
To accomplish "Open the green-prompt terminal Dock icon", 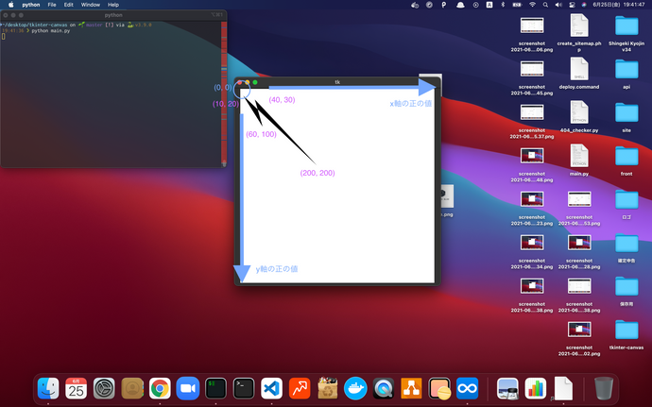I will [x=215, y=388].
